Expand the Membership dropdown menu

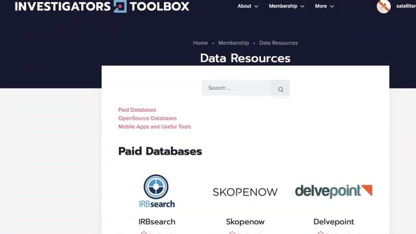point(287,6)
